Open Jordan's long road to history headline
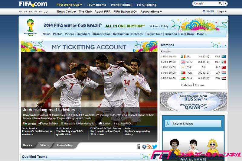 point(49,110)
